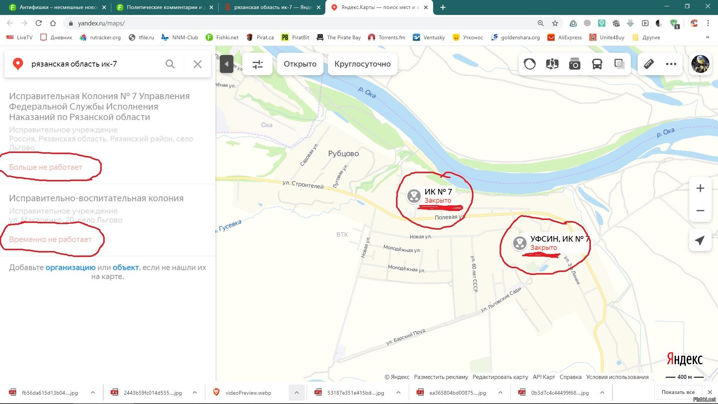Click the Показать все downloads button
The height and width of the screenshot is (404, 718).
[678, 392]
